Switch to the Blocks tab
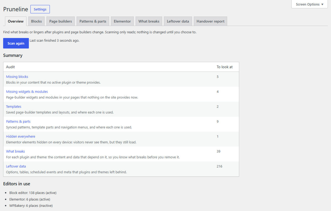The width and height of the screenshot is (331, 211). tap(36, 21)
